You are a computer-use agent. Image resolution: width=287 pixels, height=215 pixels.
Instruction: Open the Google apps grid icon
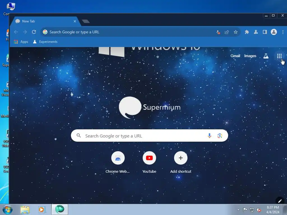[x=279, y=56]
